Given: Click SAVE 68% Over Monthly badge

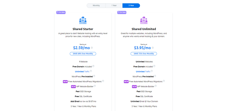Looking at the screenshot, I should point(83,54).
